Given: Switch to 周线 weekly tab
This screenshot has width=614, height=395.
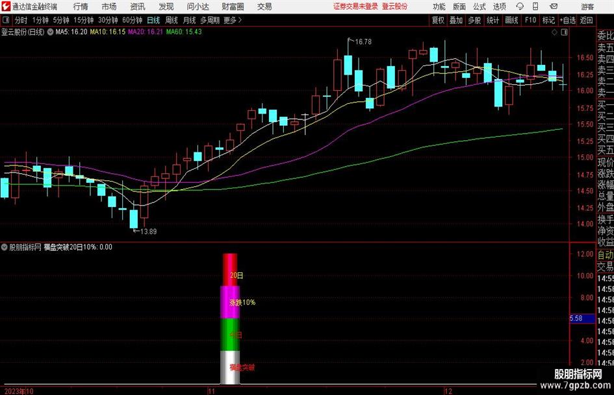Looking at the screenshot, I should [171, 20].
